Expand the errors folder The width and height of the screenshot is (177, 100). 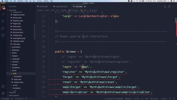[15, 85]
